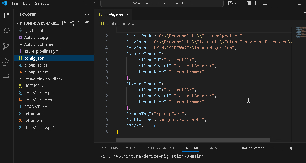Split the terminal pane
Screen dimensions: 306x163
pyautogui.click(x=283, y=148)
